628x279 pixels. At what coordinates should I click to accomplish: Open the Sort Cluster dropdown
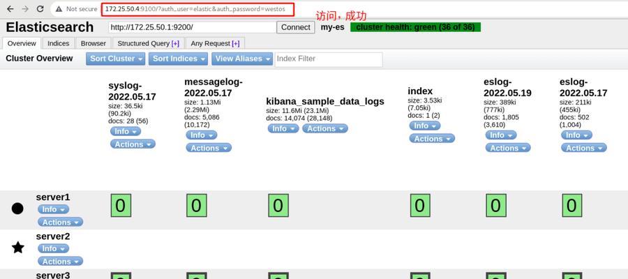(116, 59)
